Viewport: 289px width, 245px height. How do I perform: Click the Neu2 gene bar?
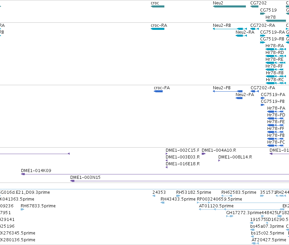[229, 6]
